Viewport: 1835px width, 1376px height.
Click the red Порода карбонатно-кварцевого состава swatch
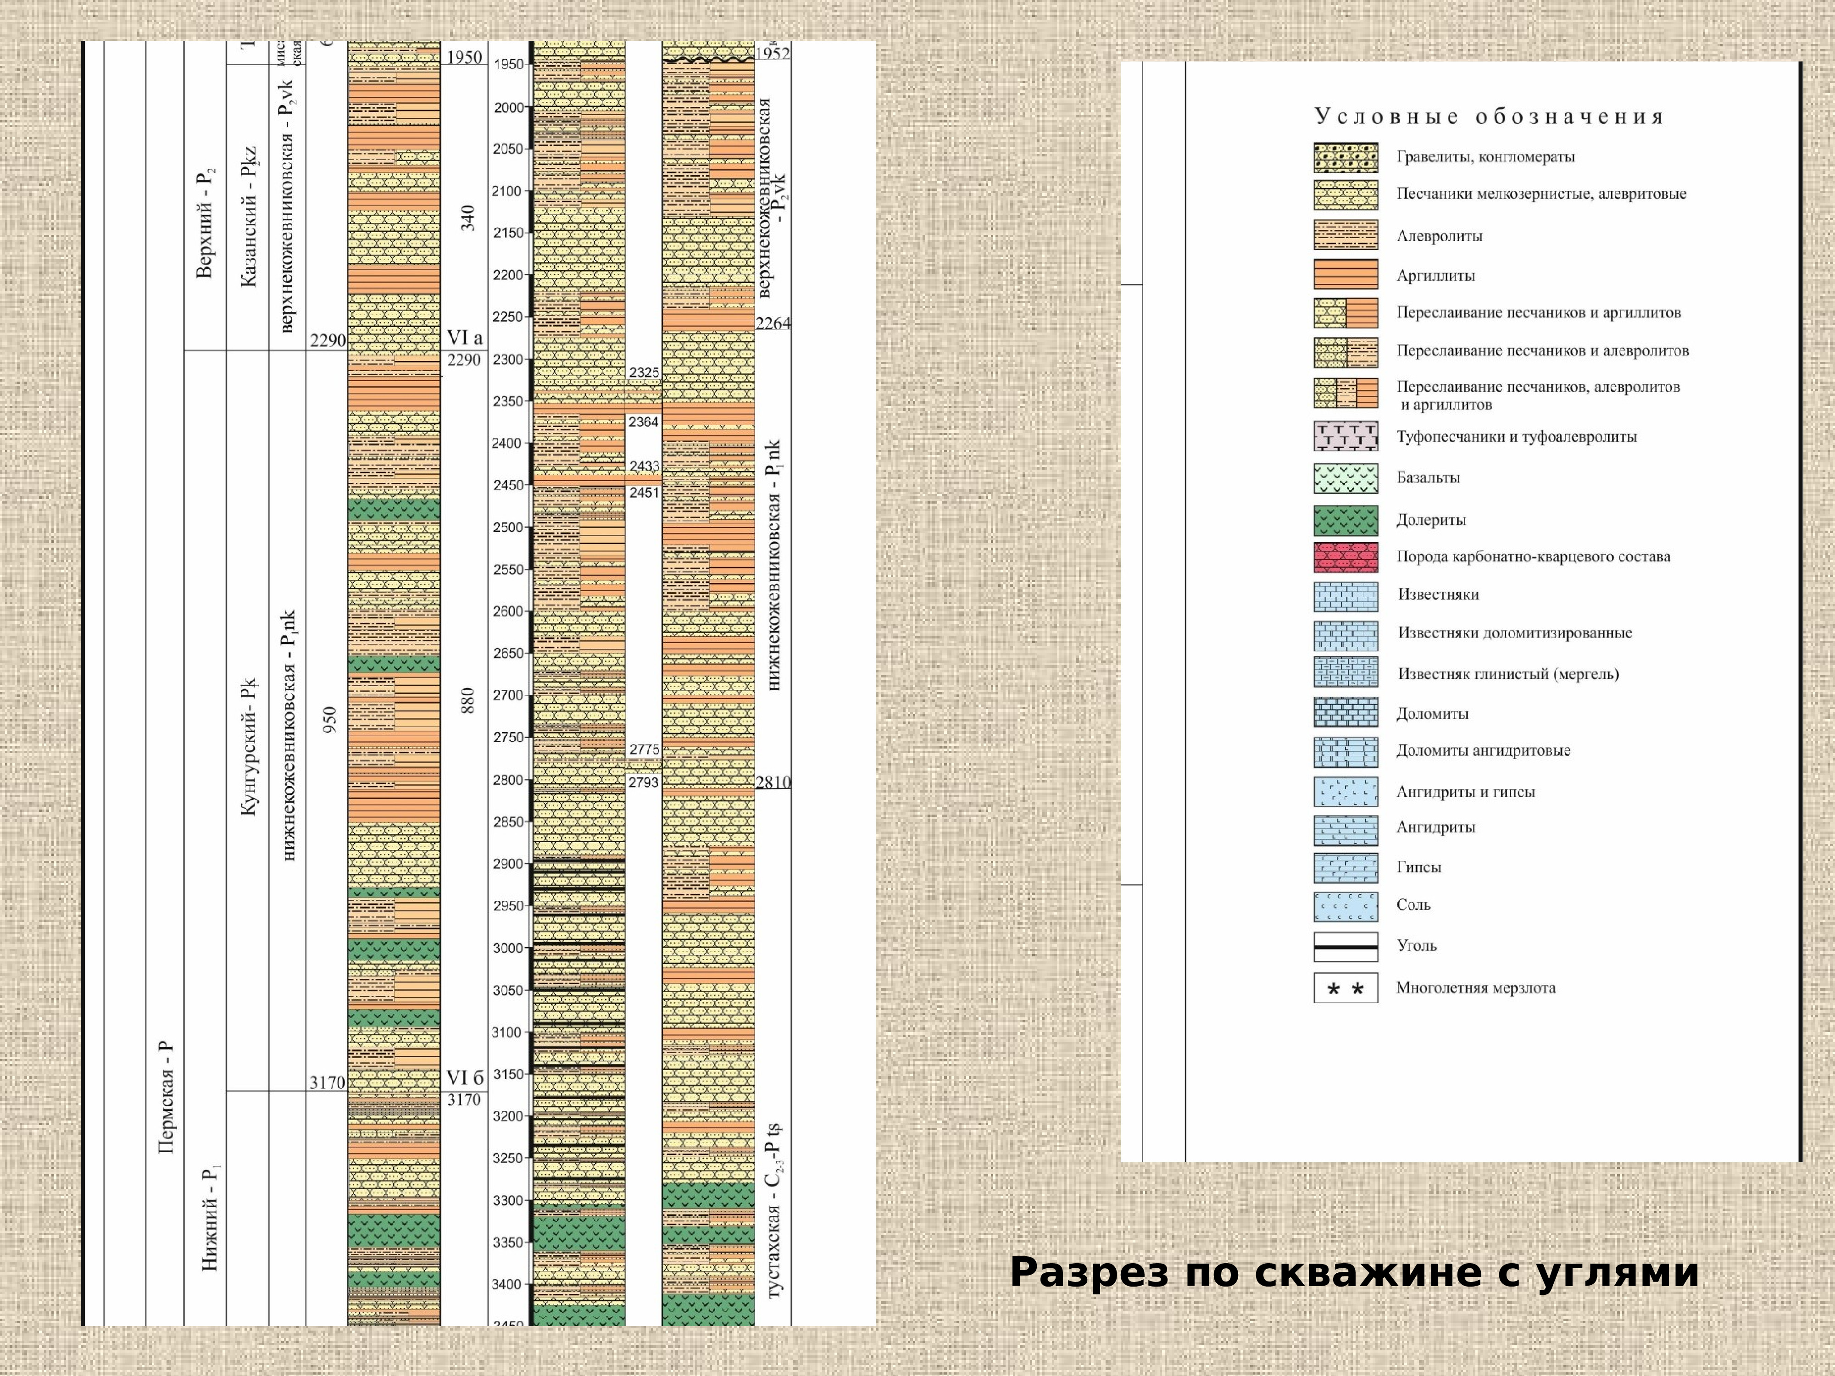click(x=1346, y=557)
